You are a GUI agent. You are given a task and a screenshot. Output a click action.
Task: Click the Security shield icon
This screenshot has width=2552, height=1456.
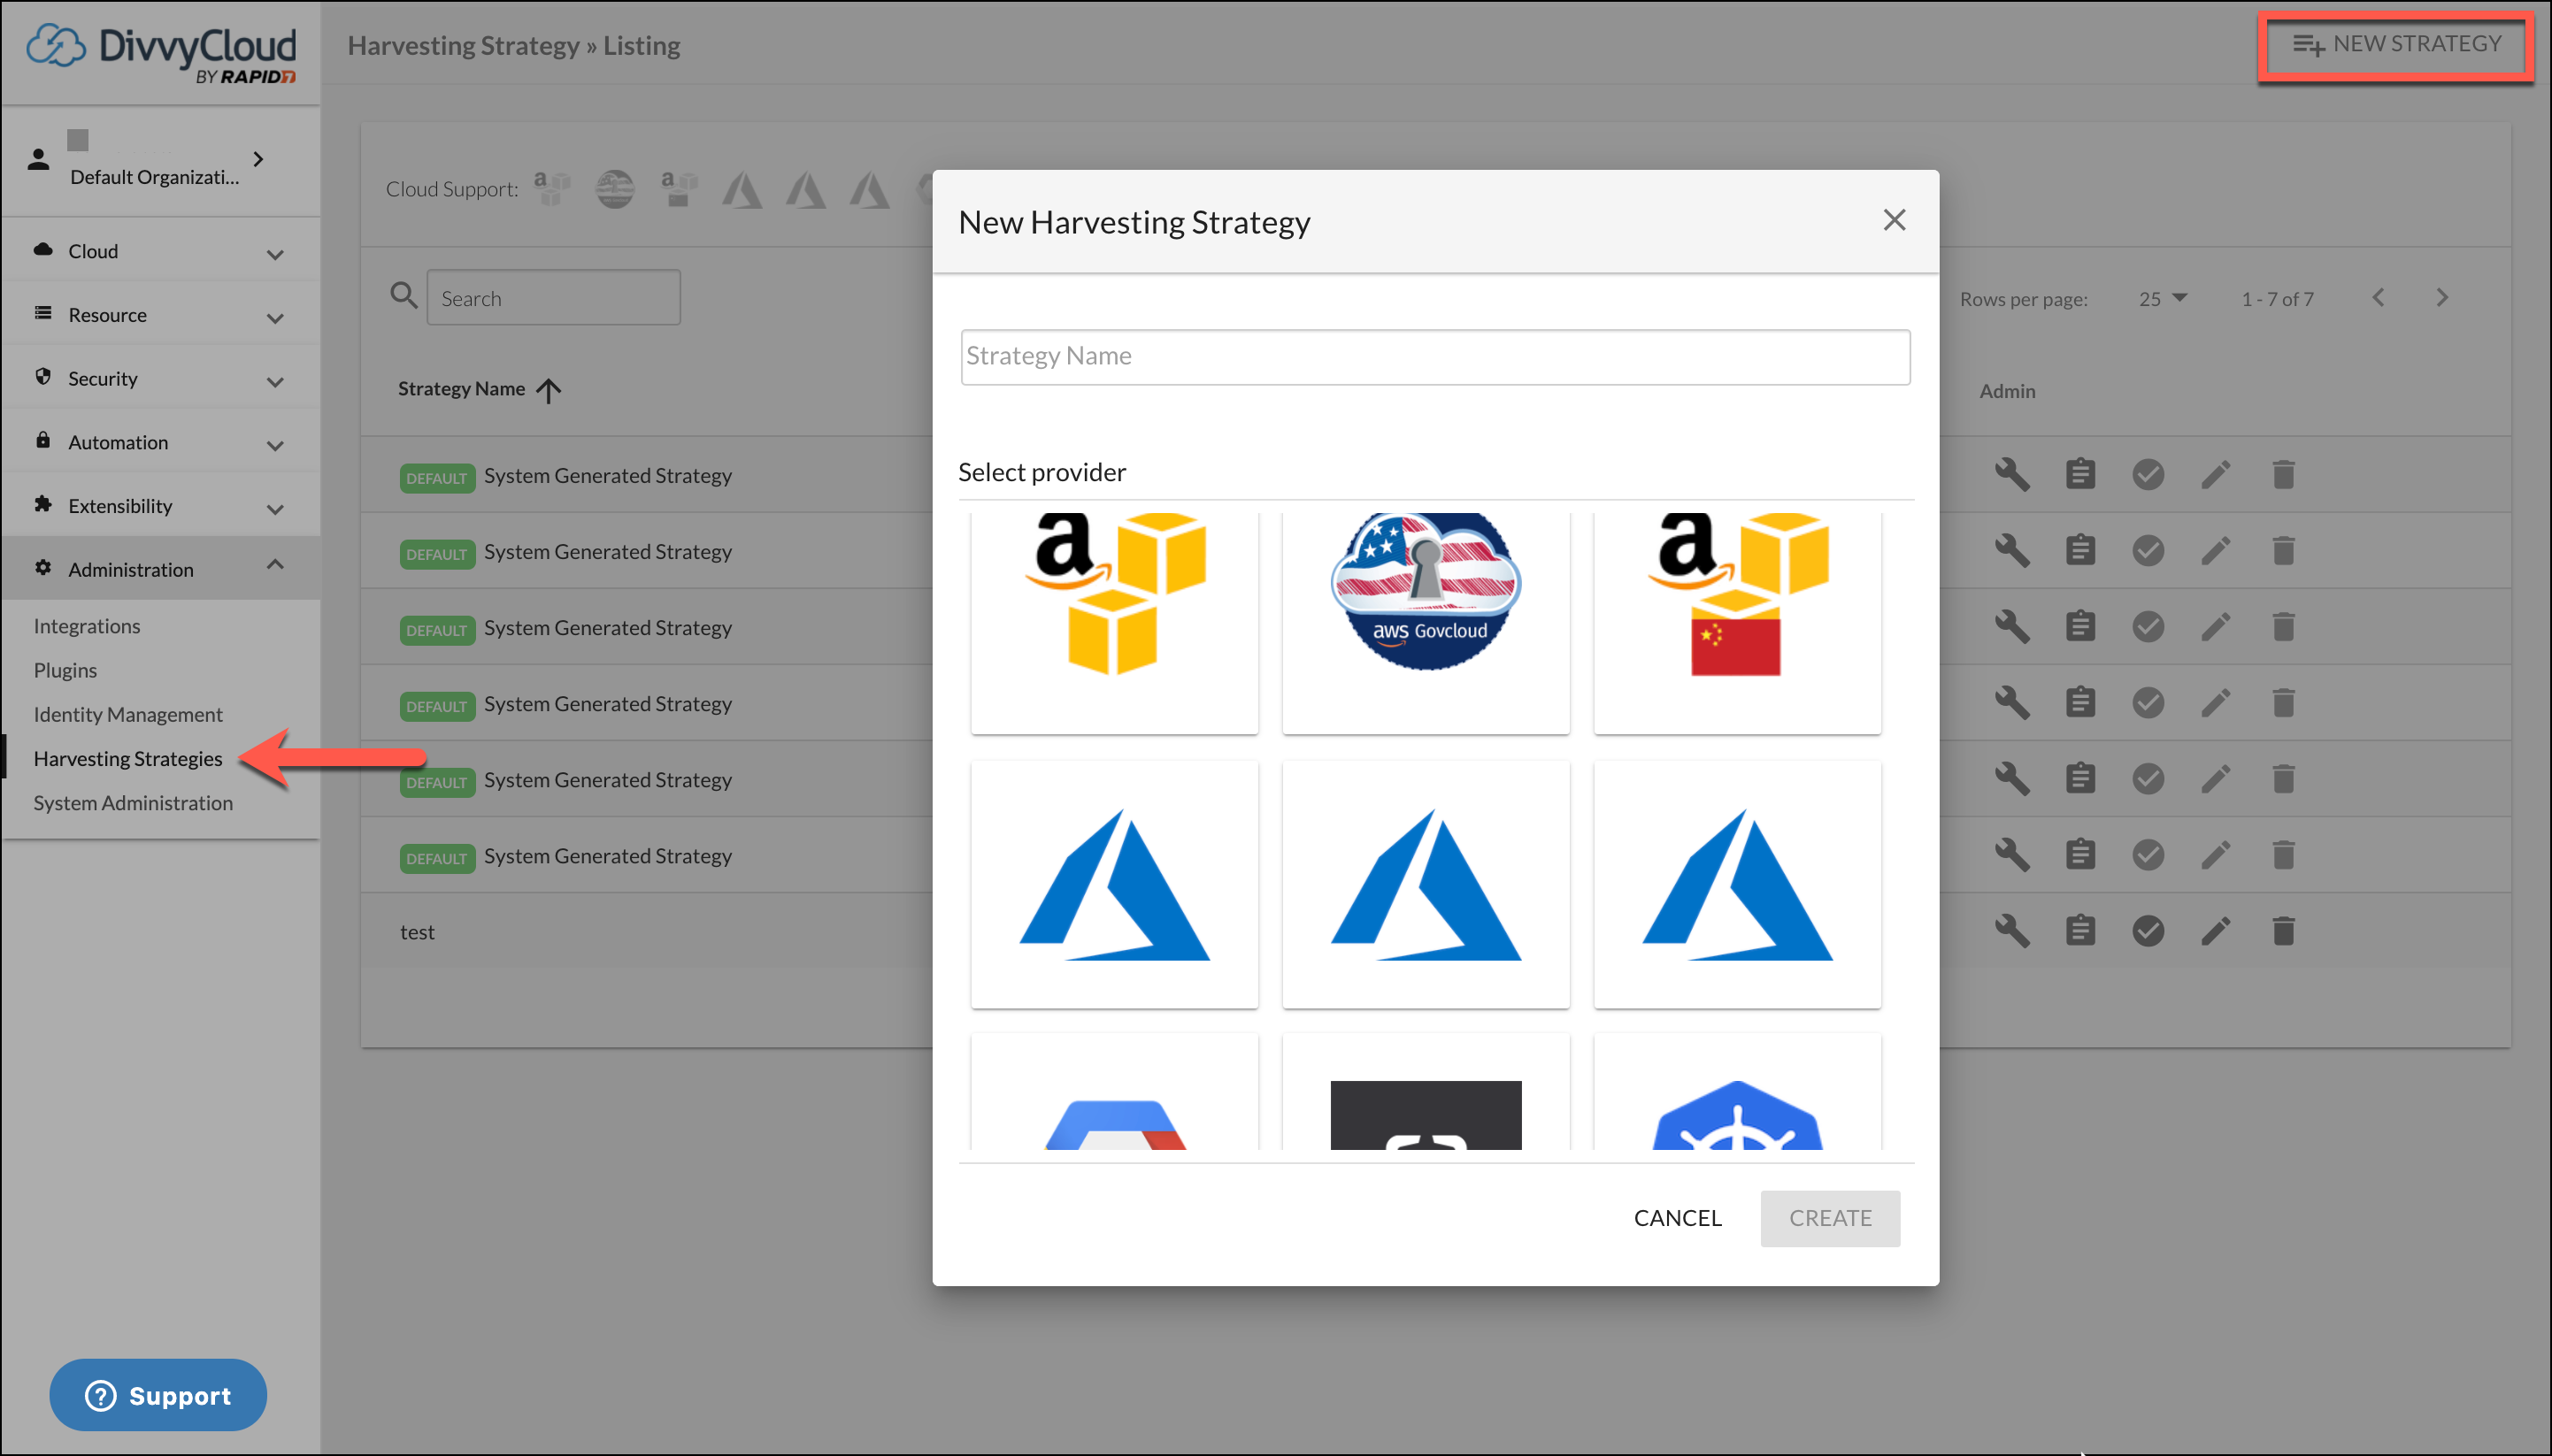point(43,377)
